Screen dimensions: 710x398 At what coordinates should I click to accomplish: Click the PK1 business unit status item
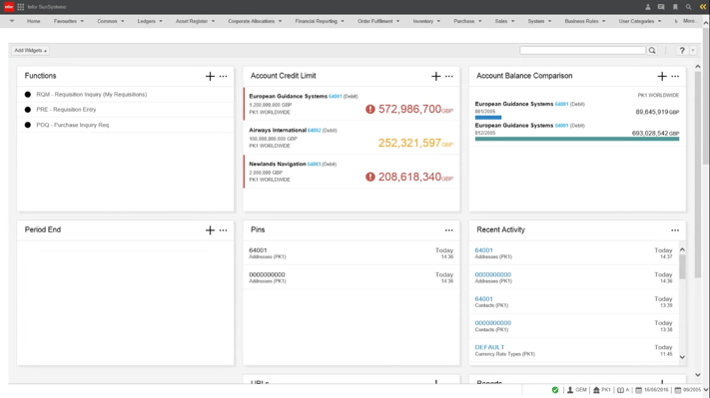coord(602,390)
